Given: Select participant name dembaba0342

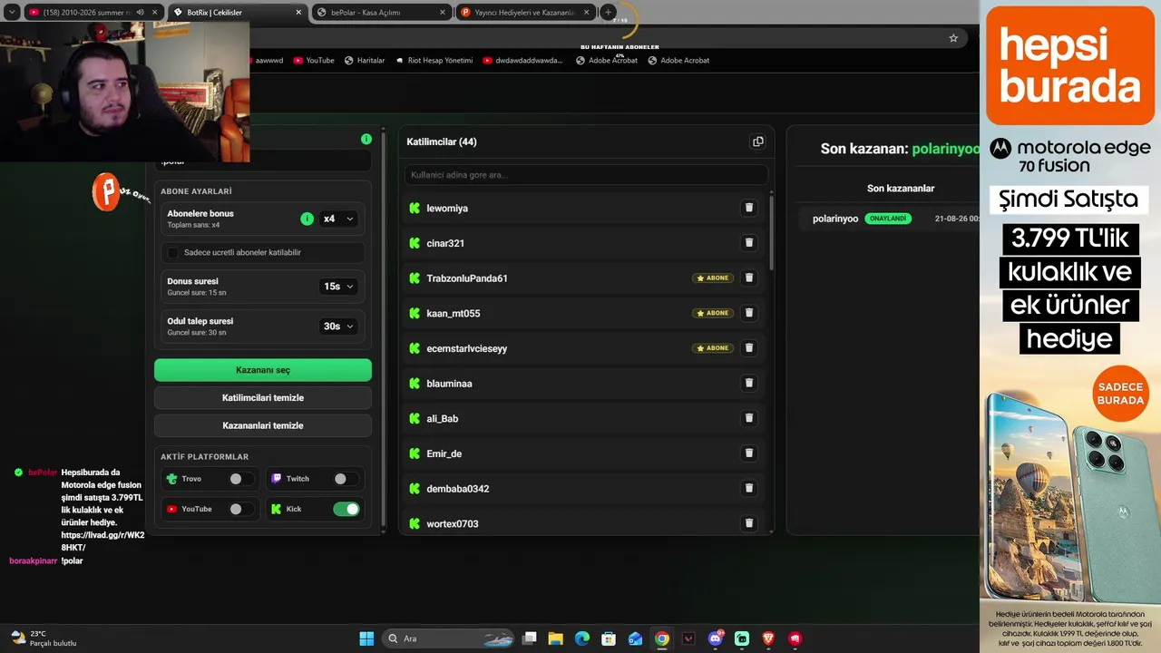Looking at the screenshot, I should click(x=458, y=489).
